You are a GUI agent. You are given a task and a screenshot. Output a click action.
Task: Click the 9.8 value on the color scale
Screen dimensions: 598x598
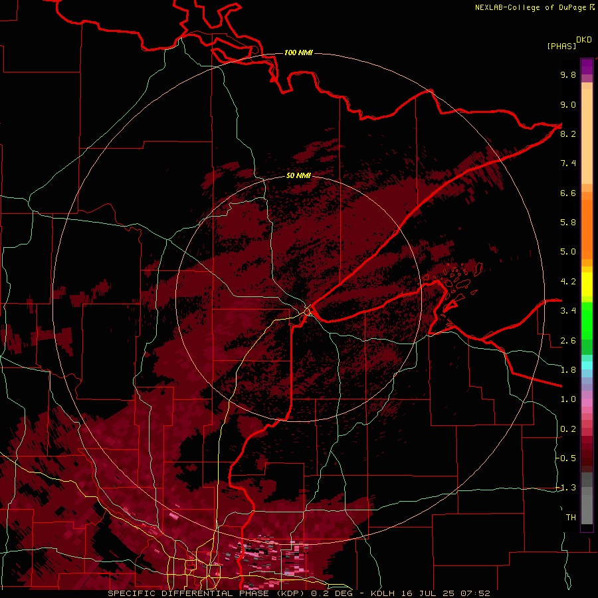click(x=568, y=74)
